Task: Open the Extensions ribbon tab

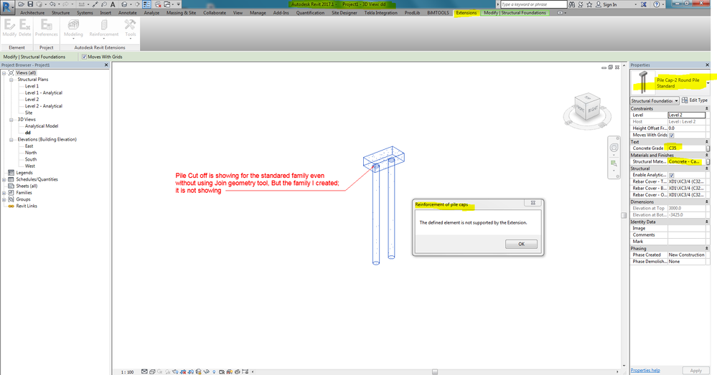Action: (x=466, y=13)
